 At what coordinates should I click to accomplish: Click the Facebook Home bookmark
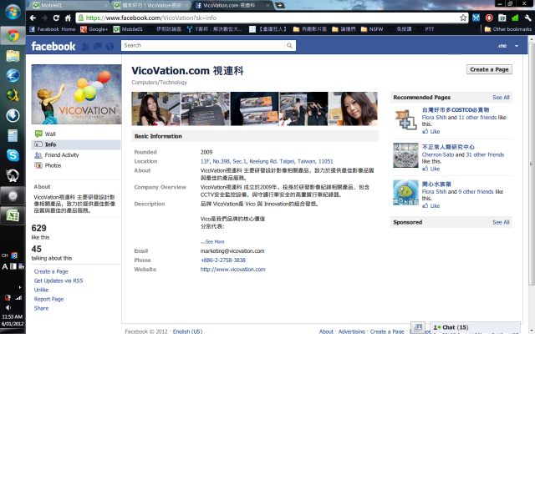point(53,29)
